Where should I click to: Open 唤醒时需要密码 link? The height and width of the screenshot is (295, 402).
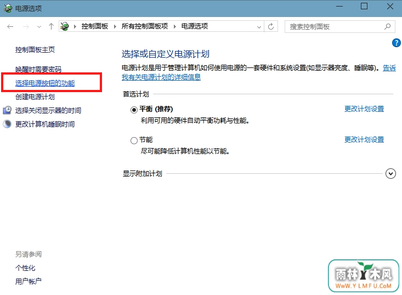tap(38, 69)
